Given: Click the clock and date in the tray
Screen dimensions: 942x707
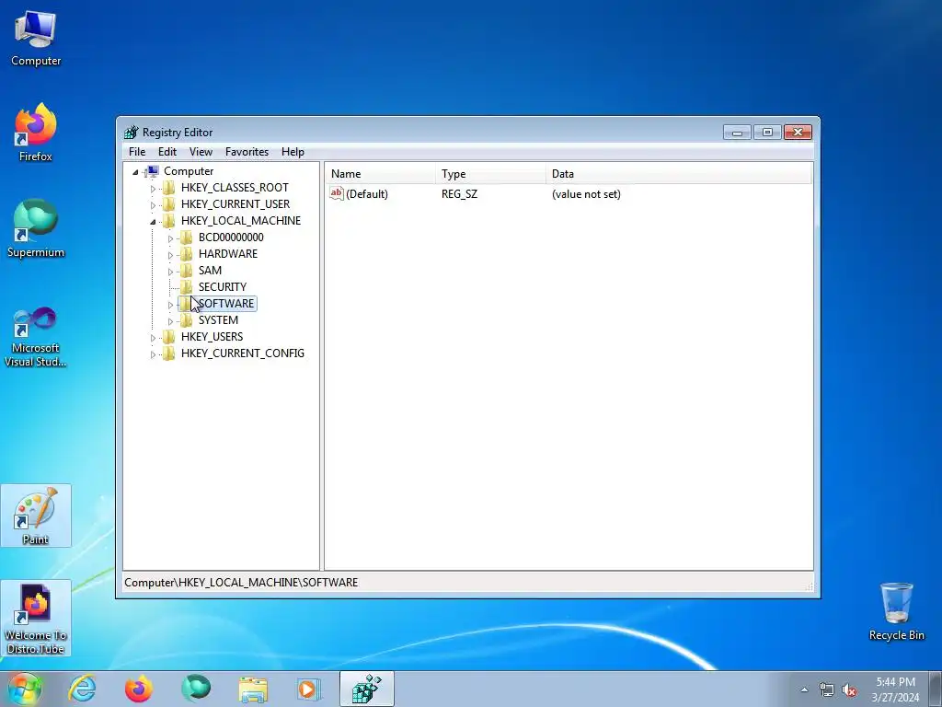Looking at the screenshot, I should pyautogui.click(x=895, y=690).
